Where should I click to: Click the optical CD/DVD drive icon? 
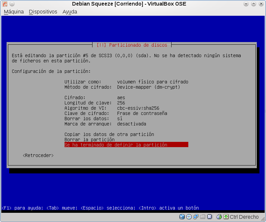coord(189,217)
